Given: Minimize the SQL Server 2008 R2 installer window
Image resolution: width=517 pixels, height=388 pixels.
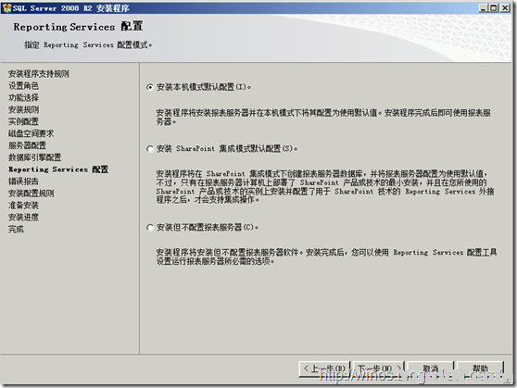Looking at the screenshot, I should click(x=483, y=8).
